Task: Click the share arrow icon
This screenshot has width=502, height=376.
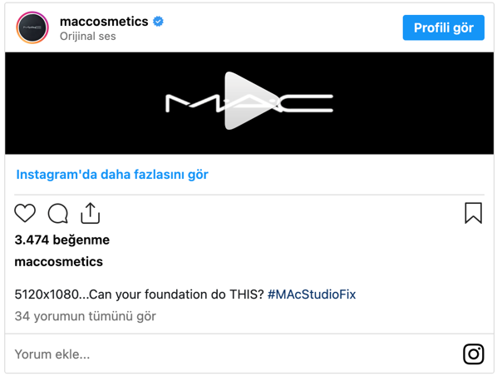Action: click(x=90, y=213)
